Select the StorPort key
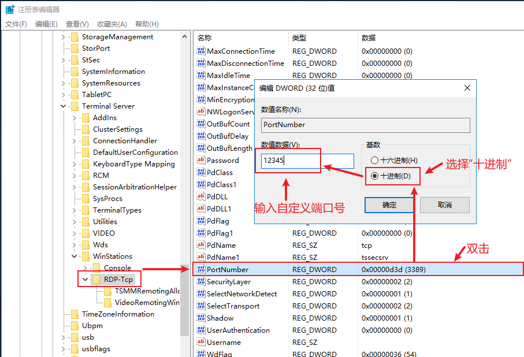The image size is (524, 357). tap(96, 49)
